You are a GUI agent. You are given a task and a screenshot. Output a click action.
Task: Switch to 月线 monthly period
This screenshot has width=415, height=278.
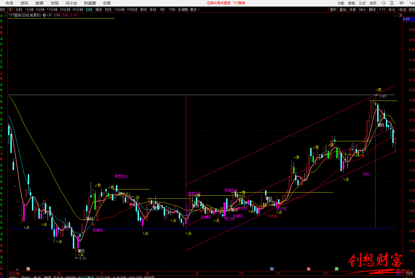point(108,10)
